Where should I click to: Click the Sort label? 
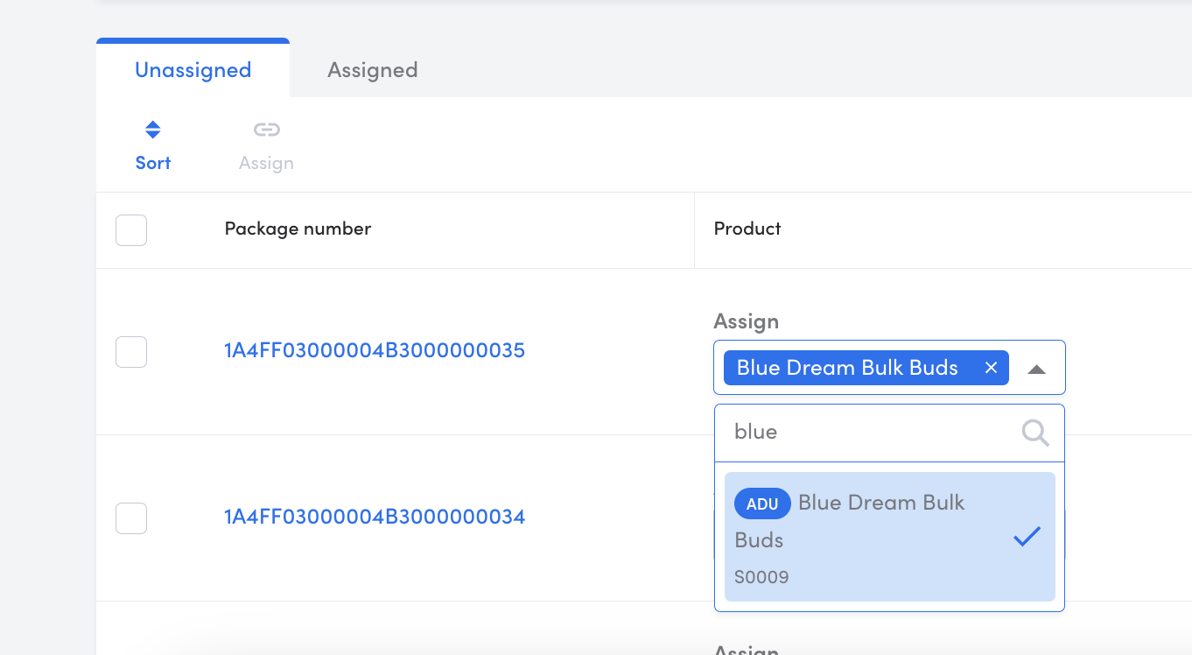pos(153,163)
